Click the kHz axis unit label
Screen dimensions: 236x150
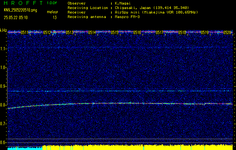[3, 30]
